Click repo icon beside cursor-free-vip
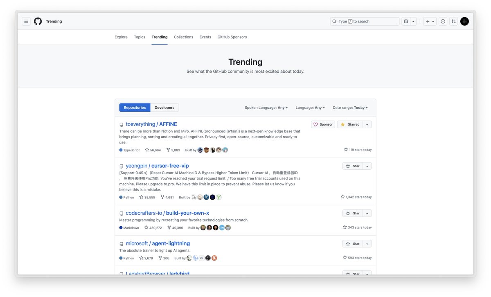This screenshot has width=491, height=297. point(122,166)
